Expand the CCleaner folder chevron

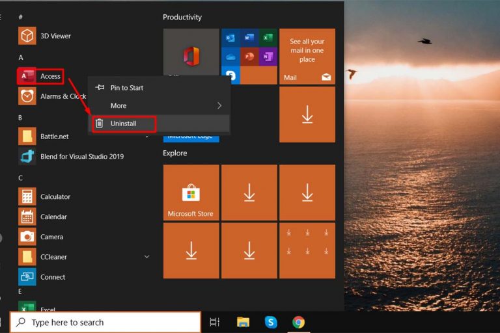pyautogui.click(x=146, y=256)
